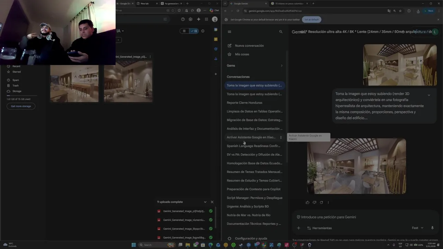Click the Chrome translate page icon
443x249 pixels.
point(389,11)
